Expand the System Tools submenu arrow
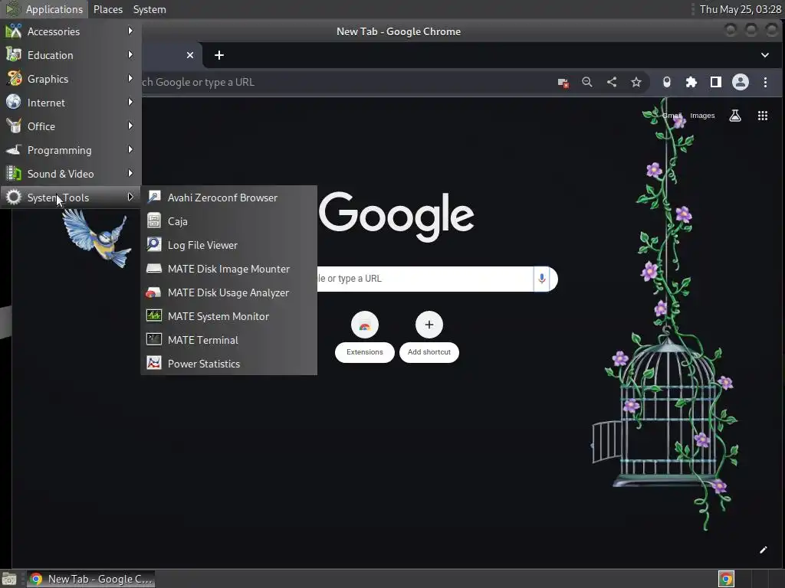 130,197
